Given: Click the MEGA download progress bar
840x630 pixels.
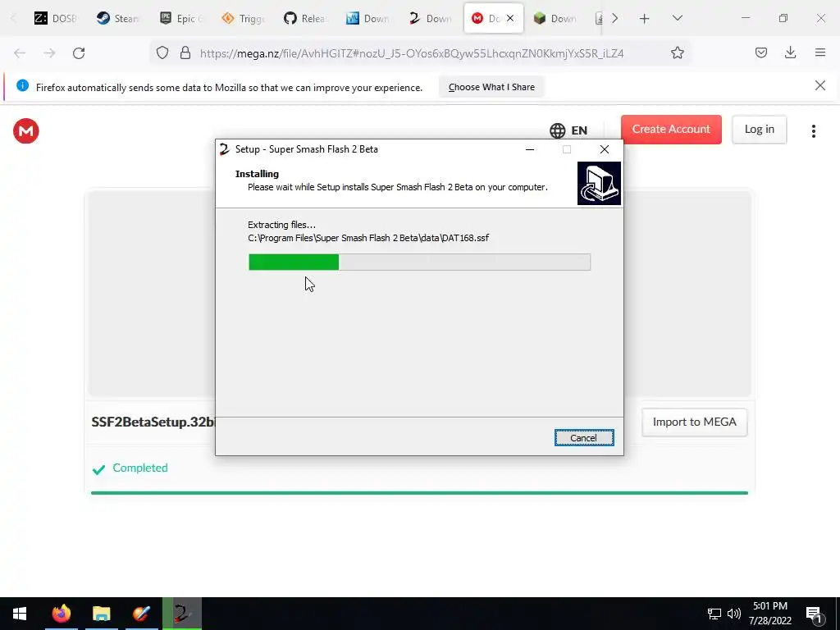Looking at the screenshot, I should tap(419, 493).
